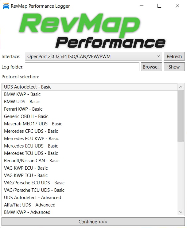Pick Mercedes CPC UDS - Basic
The height and width of the screenshot is (228, 187).
point(90,131)
